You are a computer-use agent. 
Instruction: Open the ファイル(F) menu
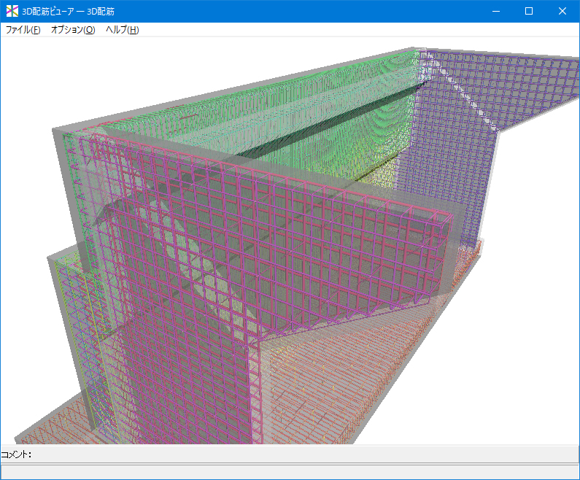[x=23, y=30]
